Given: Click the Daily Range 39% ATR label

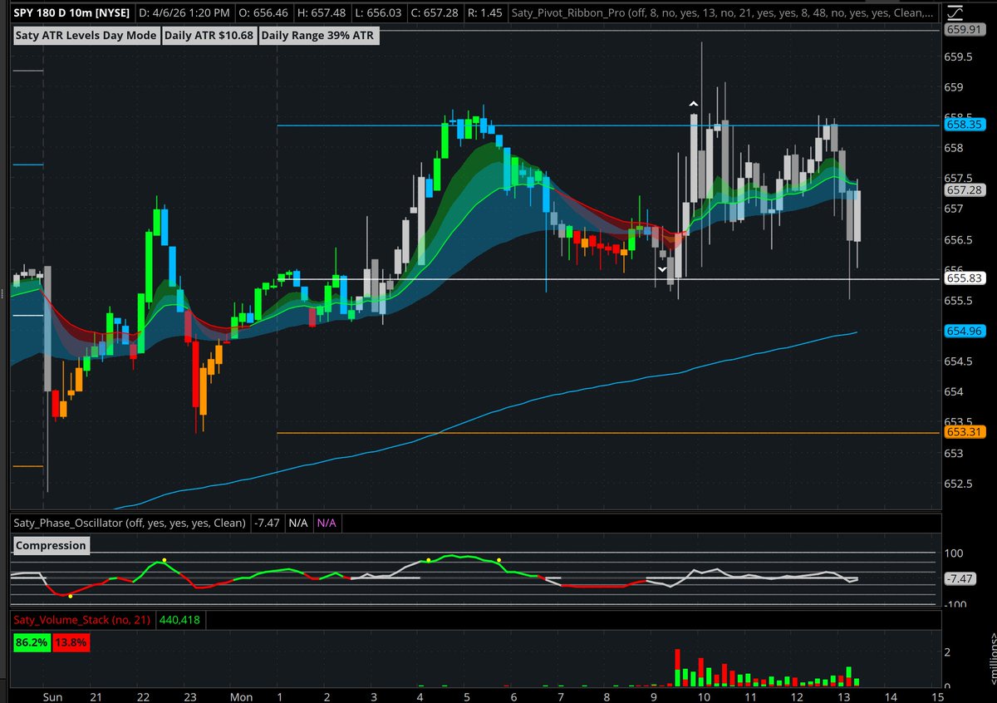Looking at the screenshot, I should point(320,36).
